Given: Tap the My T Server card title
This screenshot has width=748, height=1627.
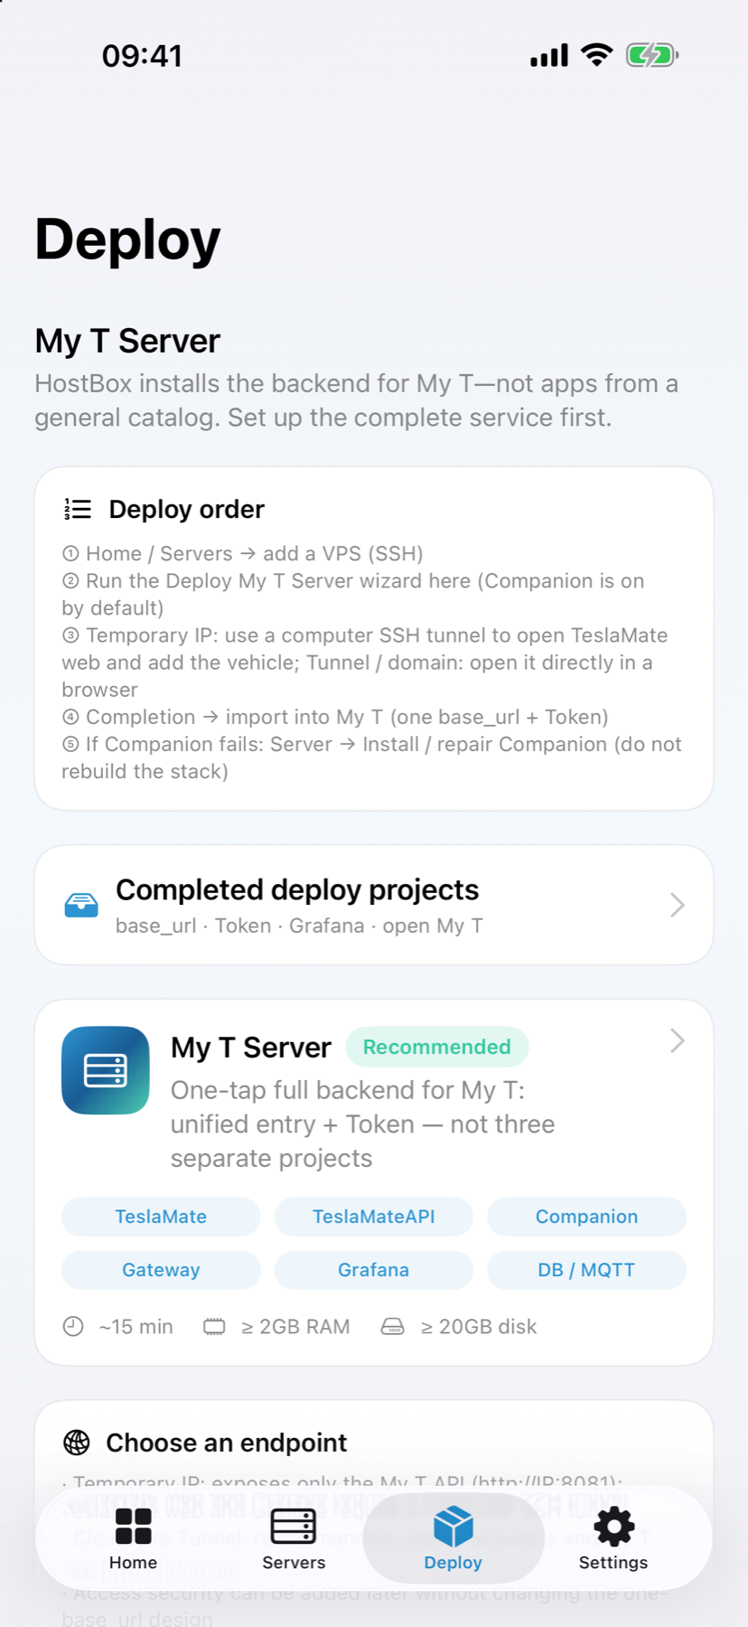Looking at the screenshot, I should 251,1047.
